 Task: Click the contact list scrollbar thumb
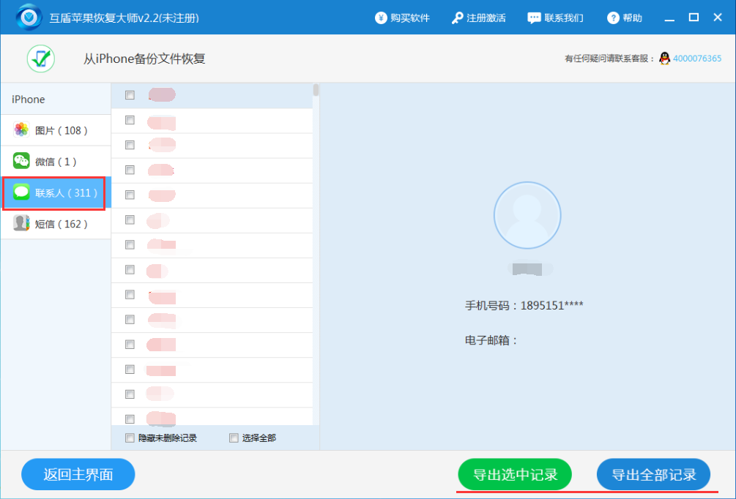(x=316, y=89)
